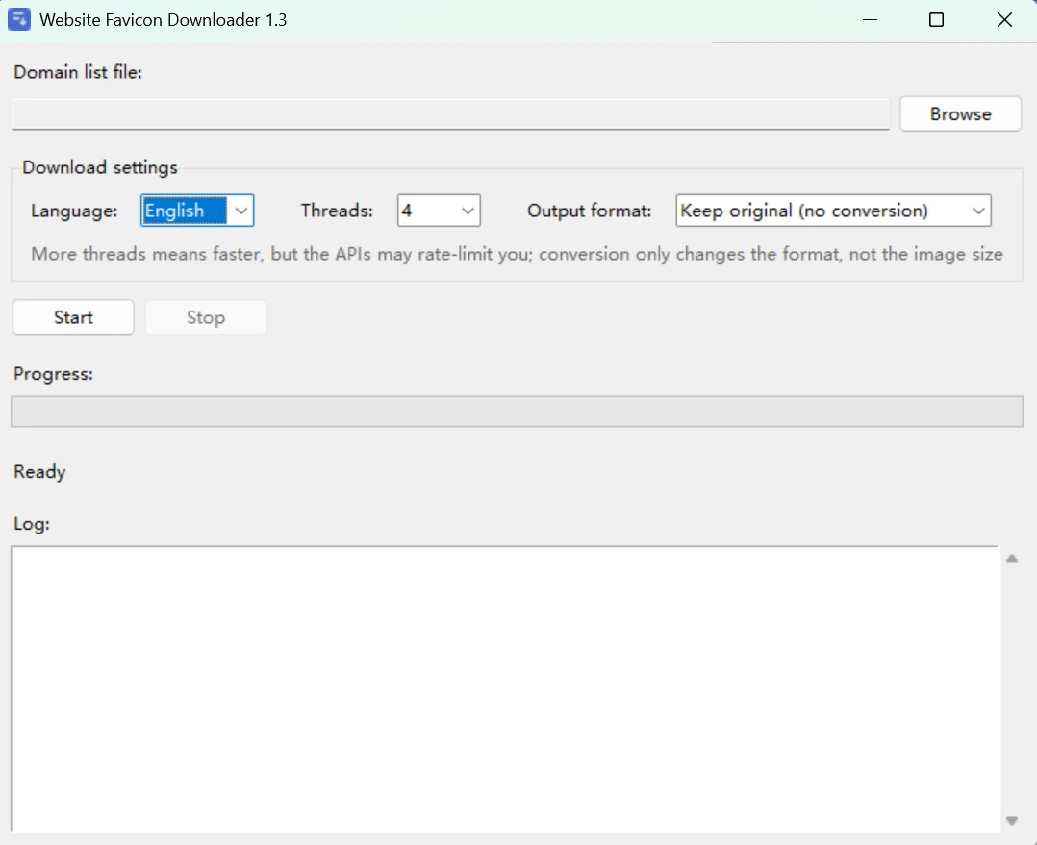This screenshot has height=845, width=1037.
Task: Click the 'Threads:' label
Action: point(337,211)
